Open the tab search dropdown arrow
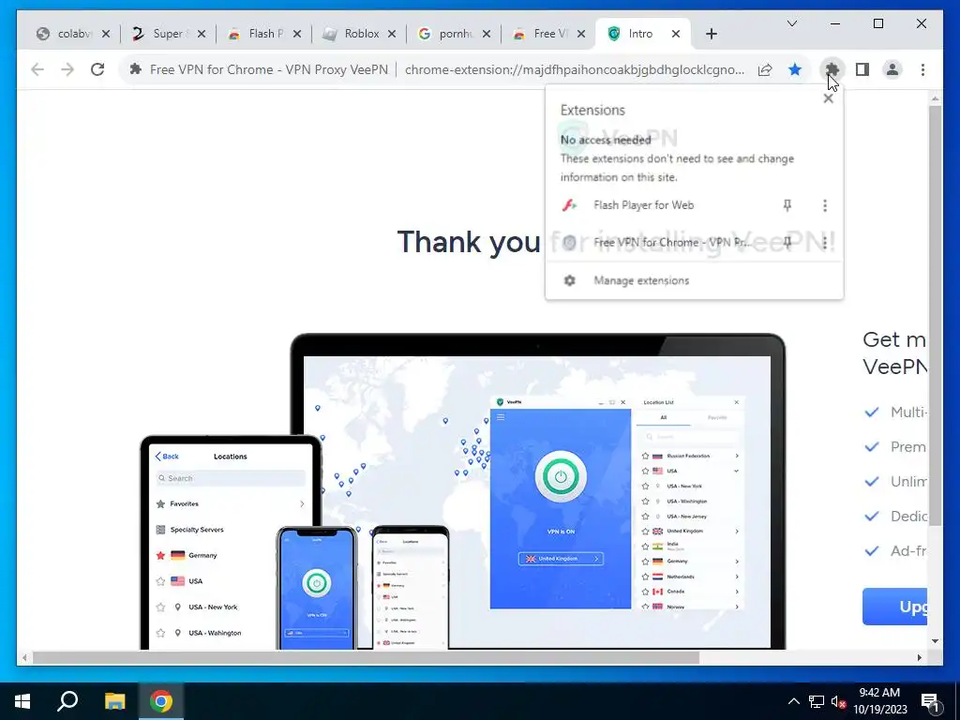Screen dimensions: 960x720 pos(791,23)
